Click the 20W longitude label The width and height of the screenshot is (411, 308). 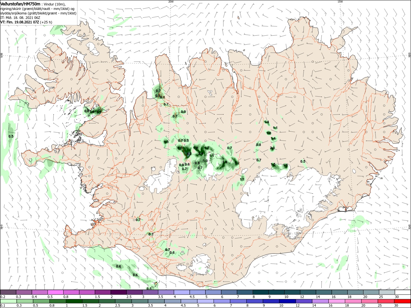171,2
